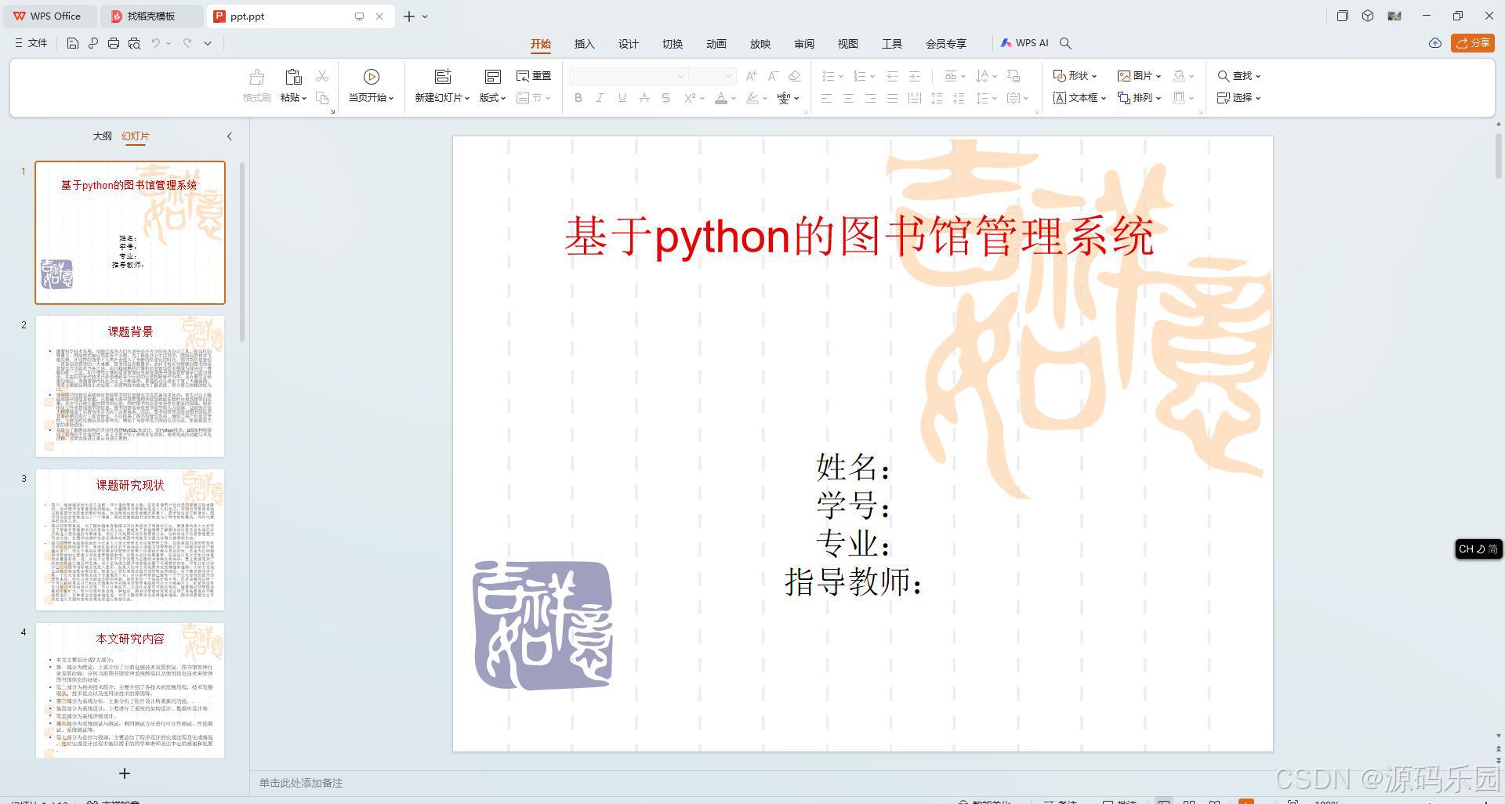Insert a shape using 形状
Screen dimensions: 1505x804
pos(1075,75)
